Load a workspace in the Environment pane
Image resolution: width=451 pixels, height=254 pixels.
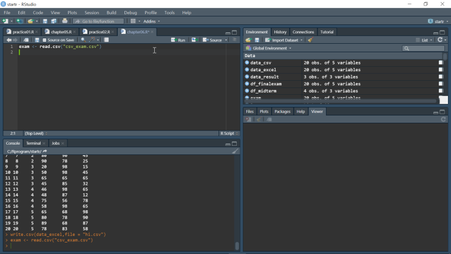point(248,40)
